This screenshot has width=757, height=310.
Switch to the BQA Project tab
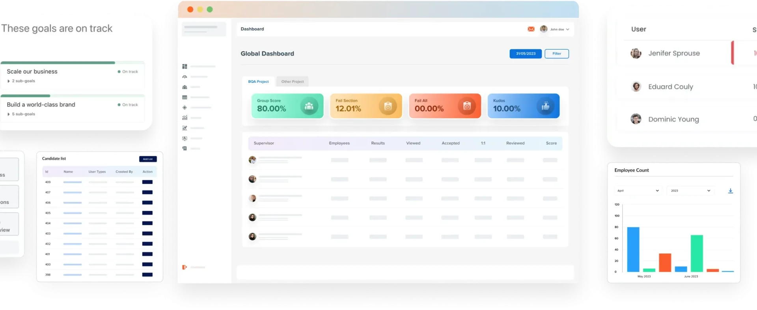(258, 82)
